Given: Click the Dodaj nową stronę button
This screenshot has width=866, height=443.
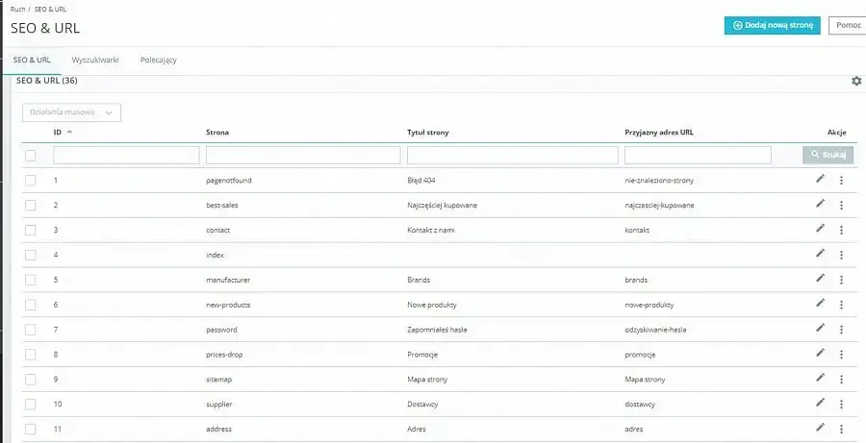Looking at the screenshot, I should 772,26.
